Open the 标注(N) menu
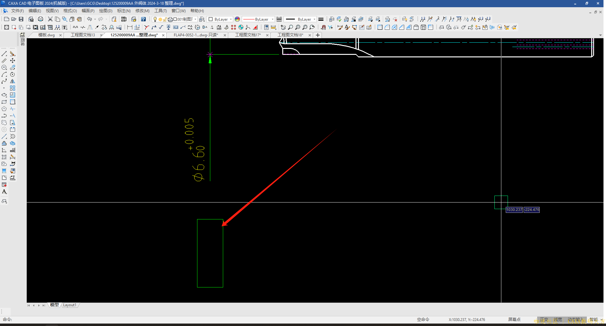 tap(124, 11)
